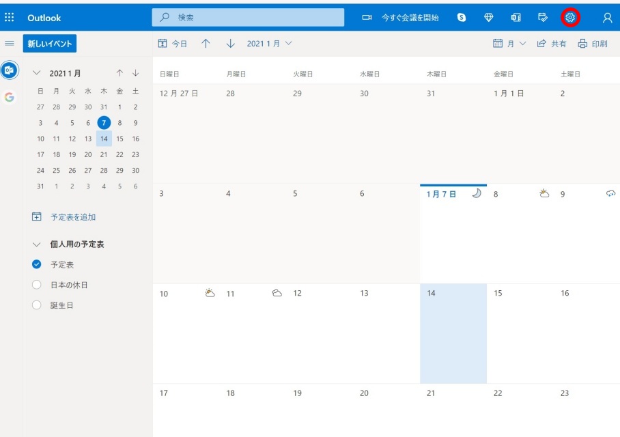Click the premium diamond icon
620x437 pixels.
pyautogui.click(x=489, y=17)
